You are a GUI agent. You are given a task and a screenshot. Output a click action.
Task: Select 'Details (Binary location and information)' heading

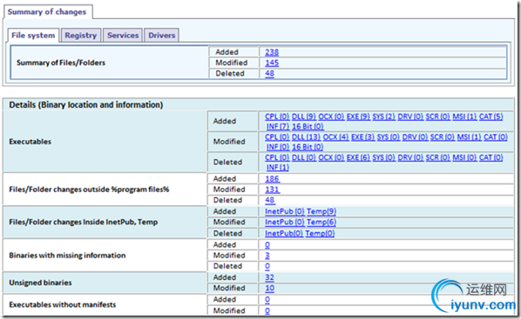[86, 105]
